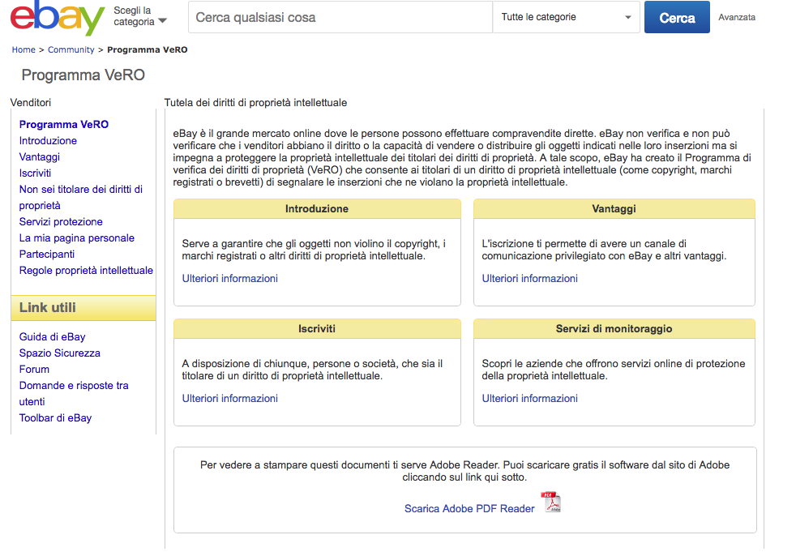796x552 pixels.
Task: Click the Link utili section header
Action: tap(83, 308)
